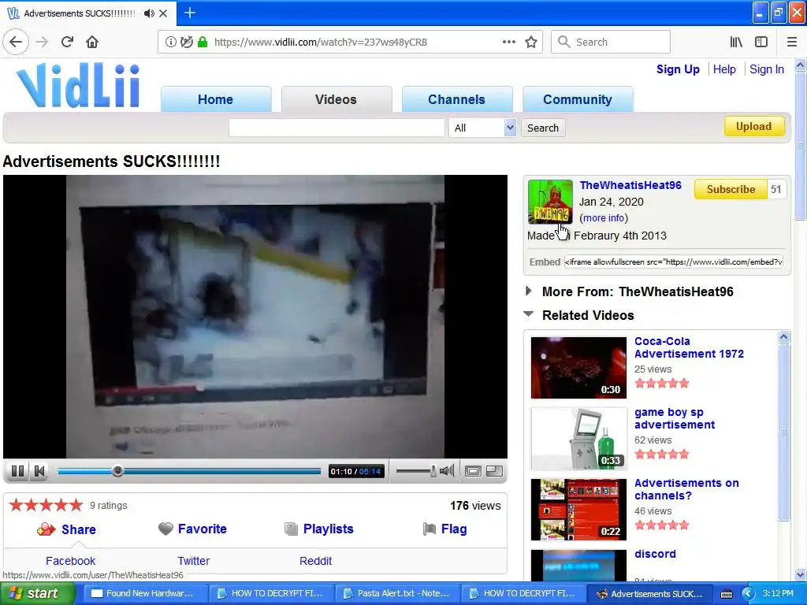807x605 pixels.
Task: Open Advertisements on channels? thumbnail
Action: pos(578,510)
